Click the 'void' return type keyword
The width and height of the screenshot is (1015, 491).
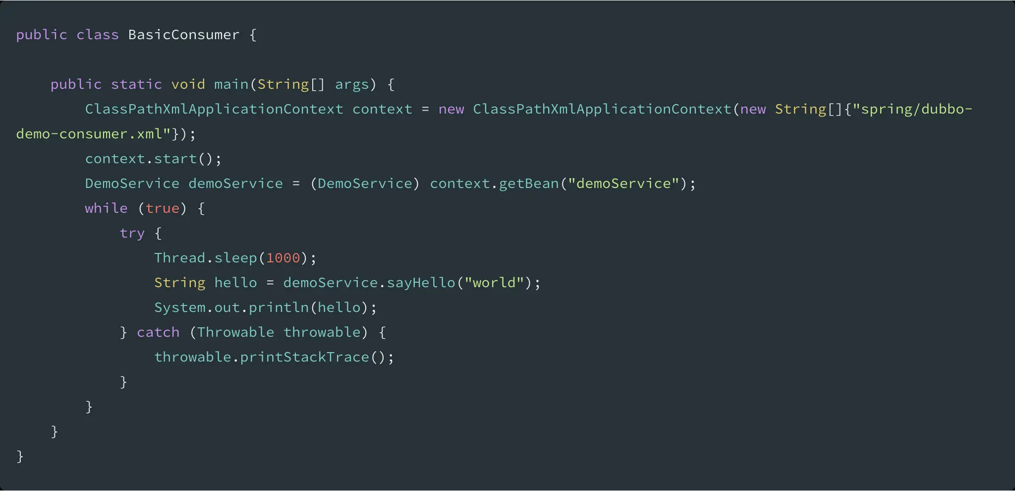[x=188, y=84]
